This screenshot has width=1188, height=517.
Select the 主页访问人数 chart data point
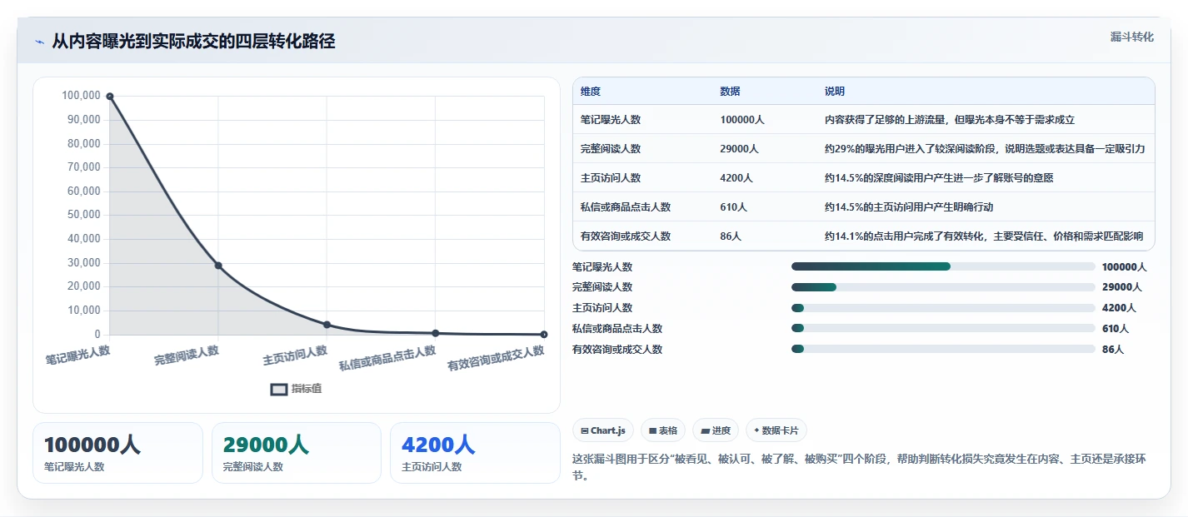point(327,325)
